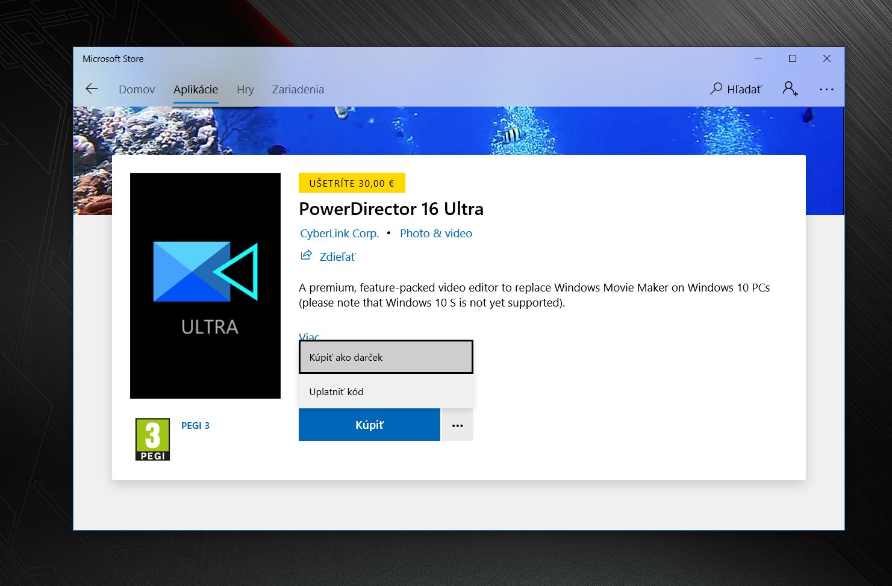Click the PowerDirector ULTRA app thumbnail
Screen dimensions: 892x586
(x=205, y=285)
